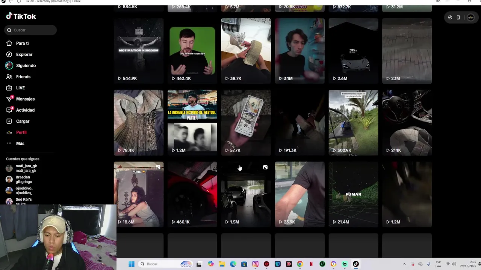Select Cargar to upload a video
Screen dimensions: 481x270
pyautogui.click(x=23, y=121)
